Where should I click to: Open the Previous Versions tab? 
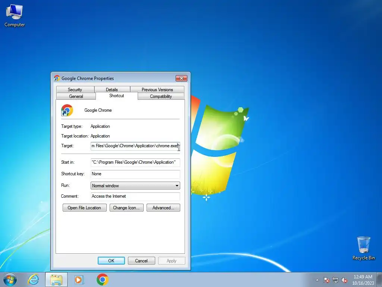click(x=157, y=90)
